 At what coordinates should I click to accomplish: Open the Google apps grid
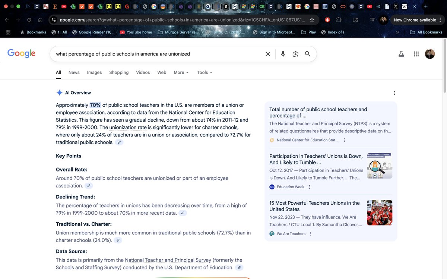pos(416,54)
